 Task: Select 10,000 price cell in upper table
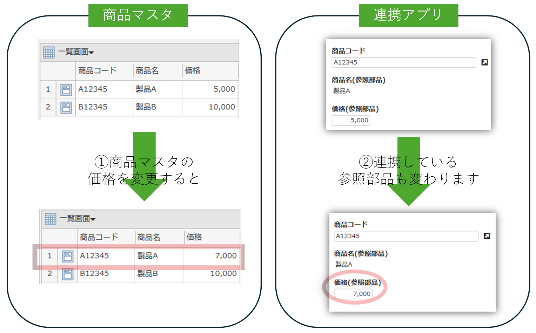tap(210, 107)
